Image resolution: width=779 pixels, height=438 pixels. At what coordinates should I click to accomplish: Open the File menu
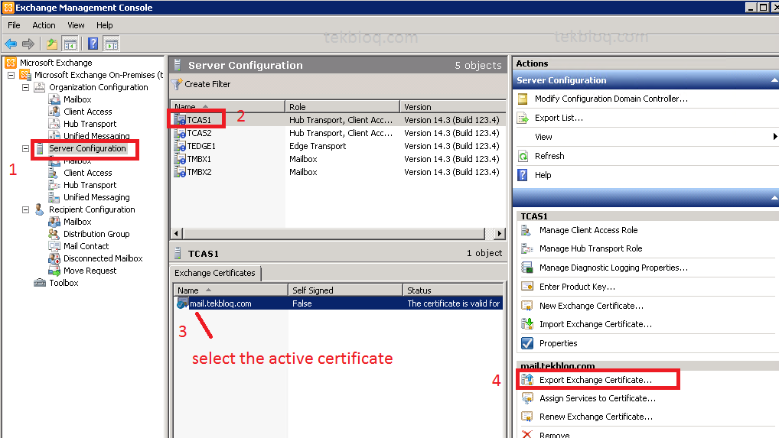(x=14, y=25)
